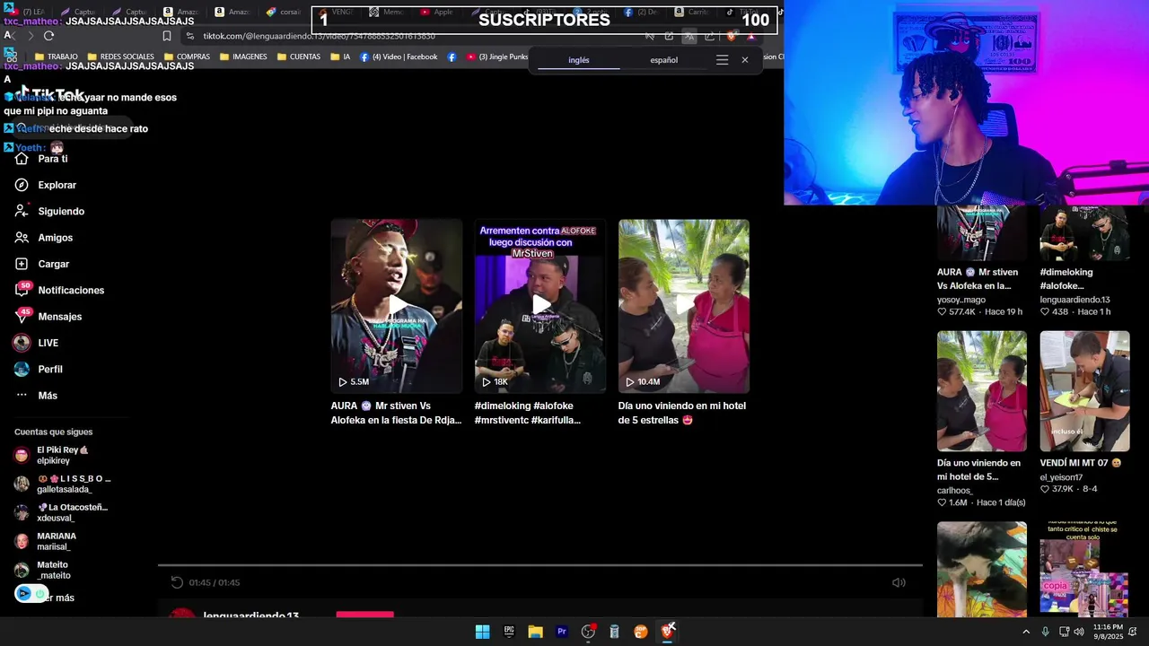
Task: Play the Arrementen contra ALOFOKE thumbnail
Action: click(540, 306)
